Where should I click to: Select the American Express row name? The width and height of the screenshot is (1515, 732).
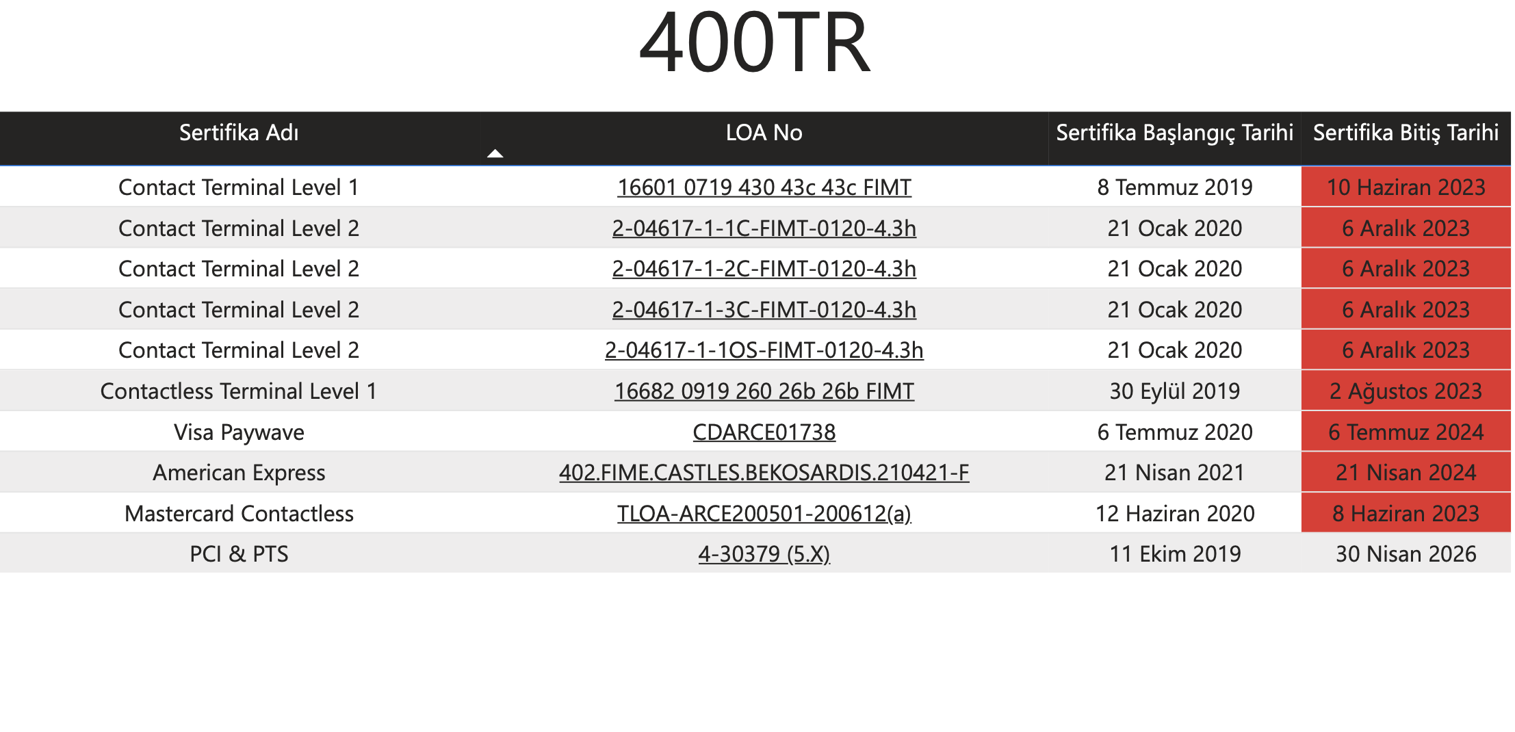click(x=239, y=473)
